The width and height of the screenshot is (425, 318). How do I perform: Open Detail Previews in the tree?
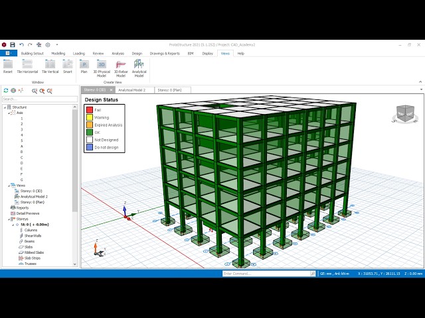coord(28,213)
